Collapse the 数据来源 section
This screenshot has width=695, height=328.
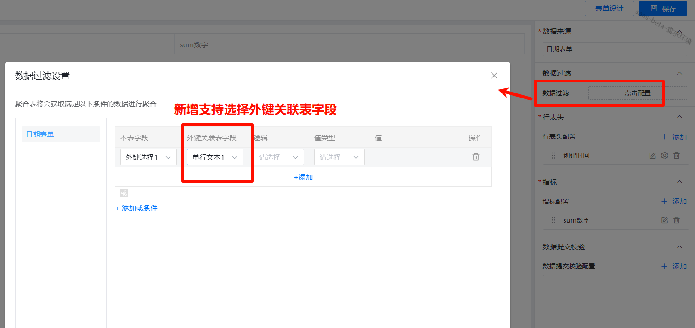(x=680, y=31)
